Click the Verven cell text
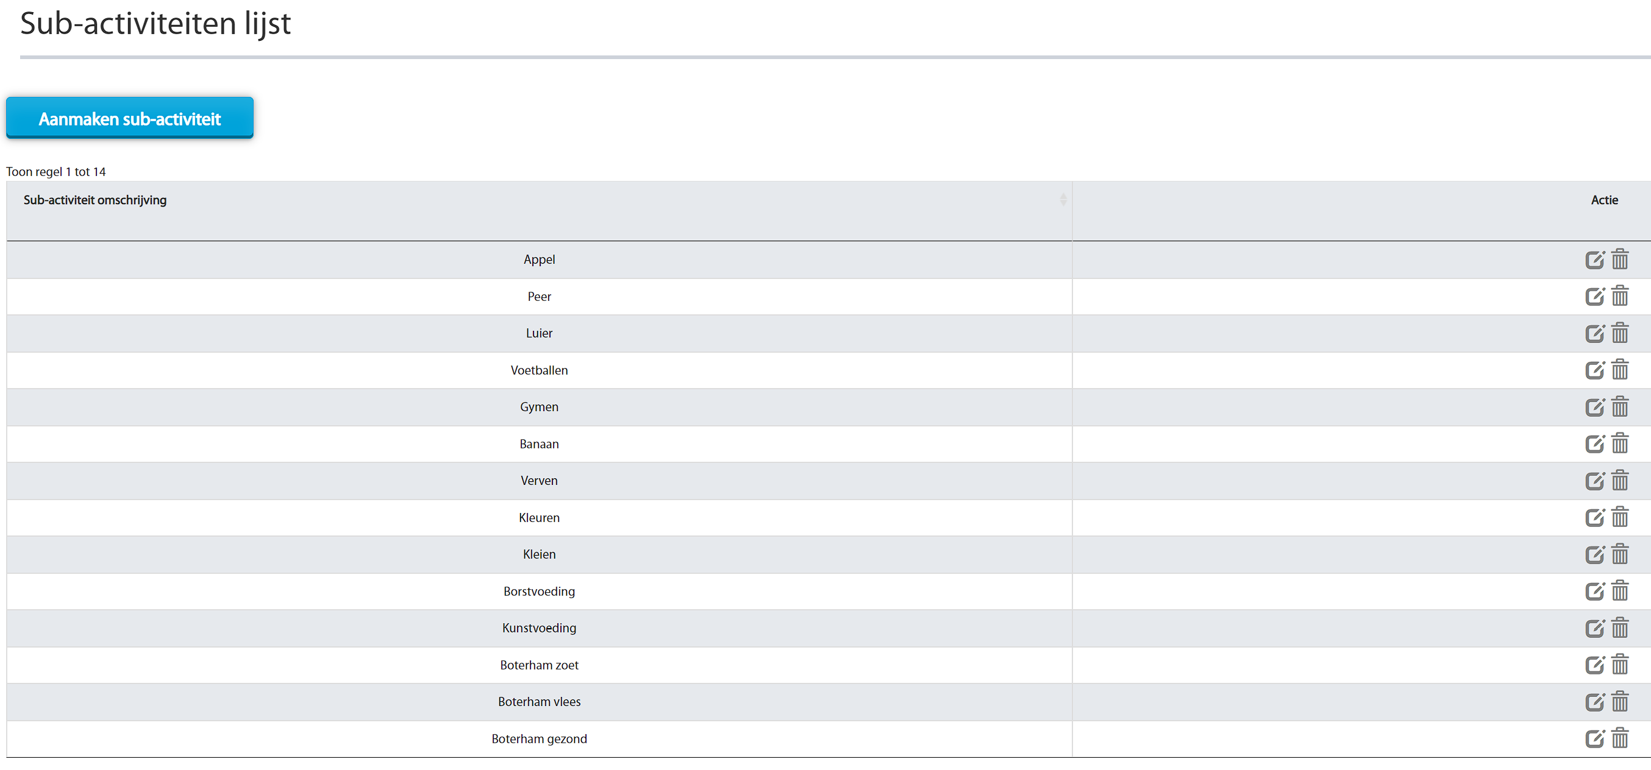 (x=539, y=481)
